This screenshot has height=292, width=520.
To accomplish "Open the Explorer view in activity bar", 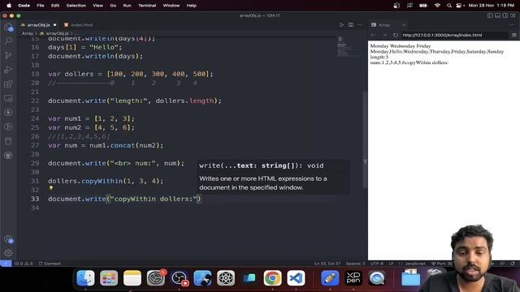I will [x=8, y=27].
